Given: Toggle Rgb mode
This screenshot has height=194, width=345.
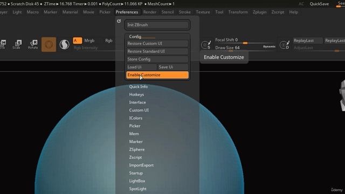Looking at the screenshot, I should [109, 40].
